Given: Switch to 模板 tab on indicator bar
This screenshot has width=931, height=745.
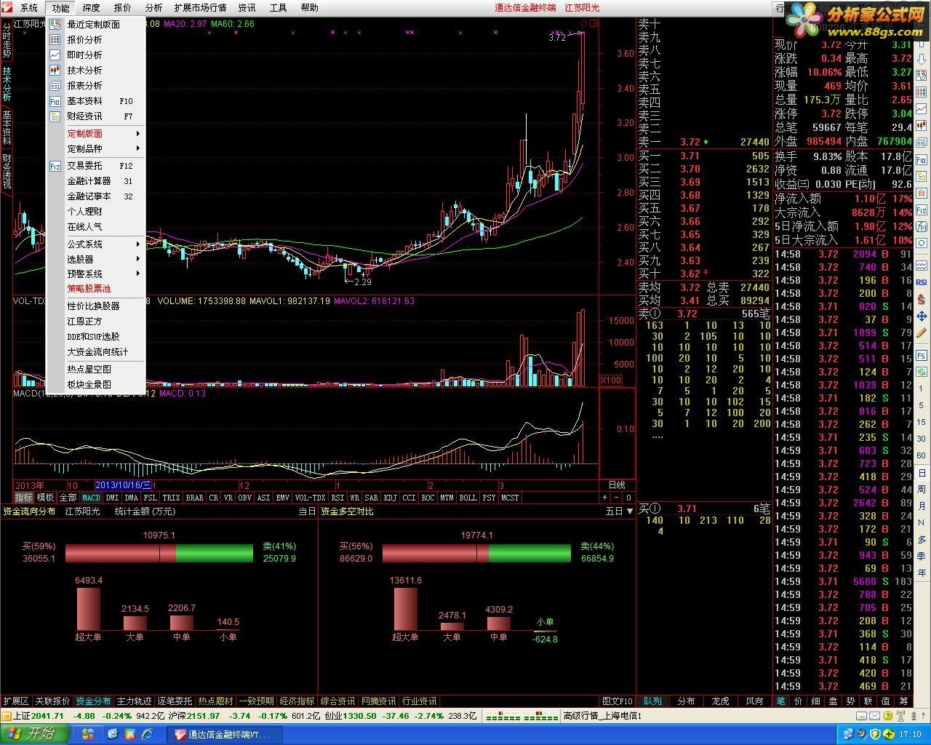Looking at the screenshot, I should click(45, 498).
